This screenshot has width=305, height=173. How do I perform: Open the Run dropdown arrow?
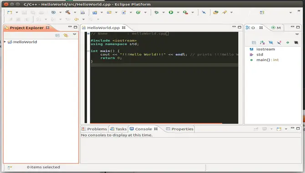tap(178, 12)
